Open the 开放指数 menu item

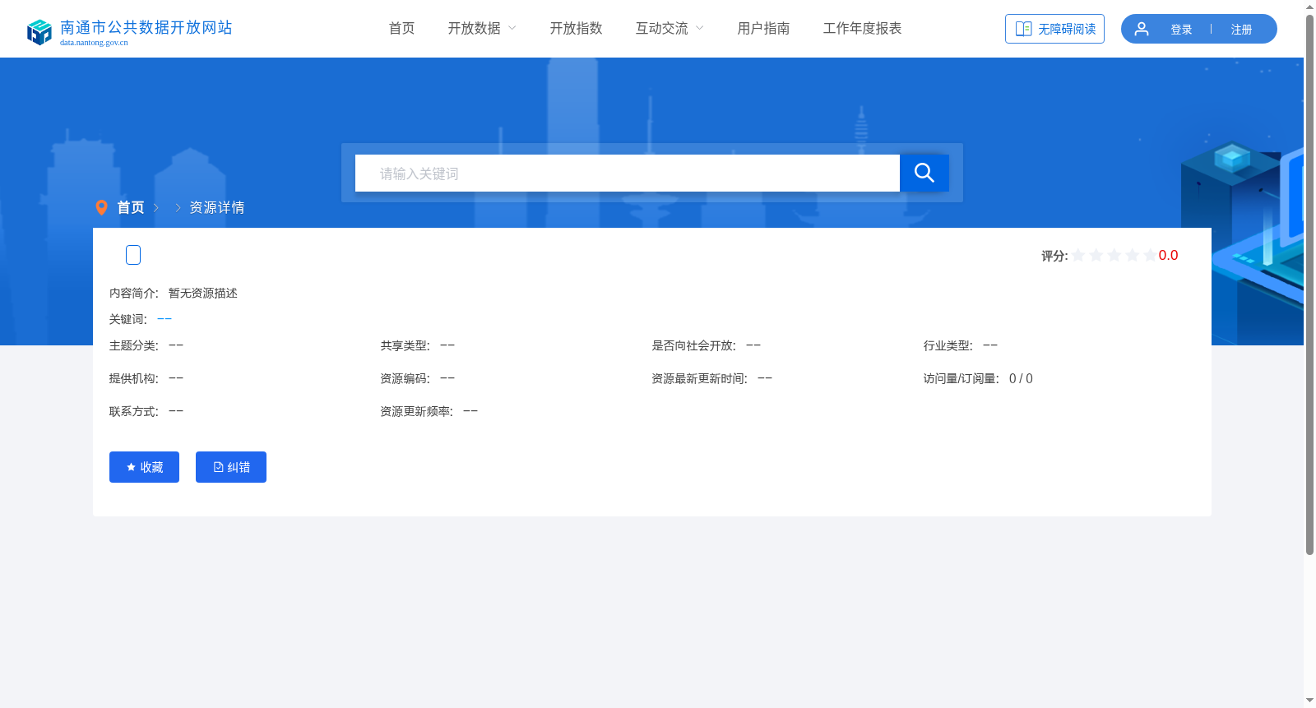[x=576, y=28]
